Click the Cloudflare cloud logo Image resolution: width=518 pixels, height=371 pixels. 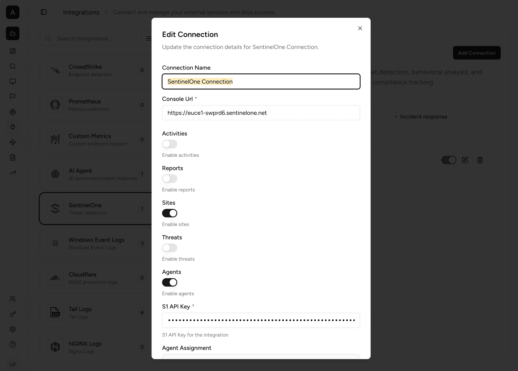pos(55,278)
